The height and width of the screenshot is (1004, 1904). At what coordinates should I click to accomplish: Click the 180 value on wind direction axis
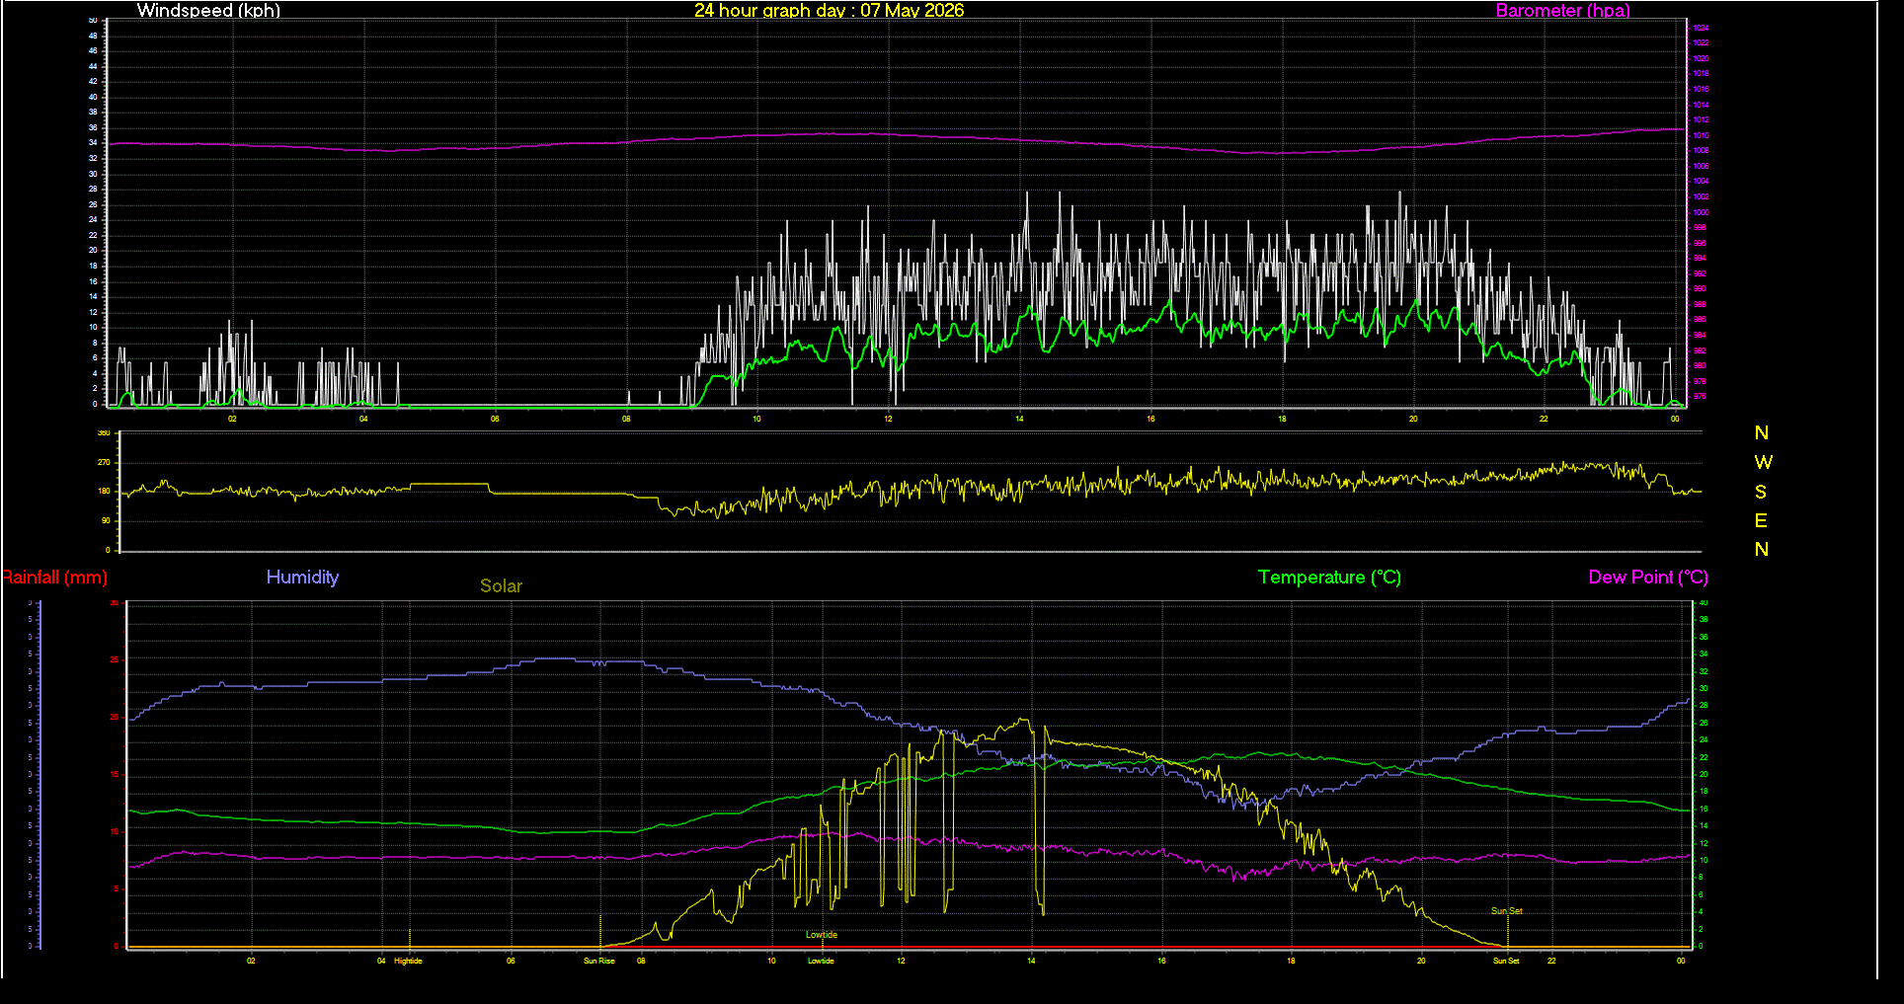[x=104, y=491]
